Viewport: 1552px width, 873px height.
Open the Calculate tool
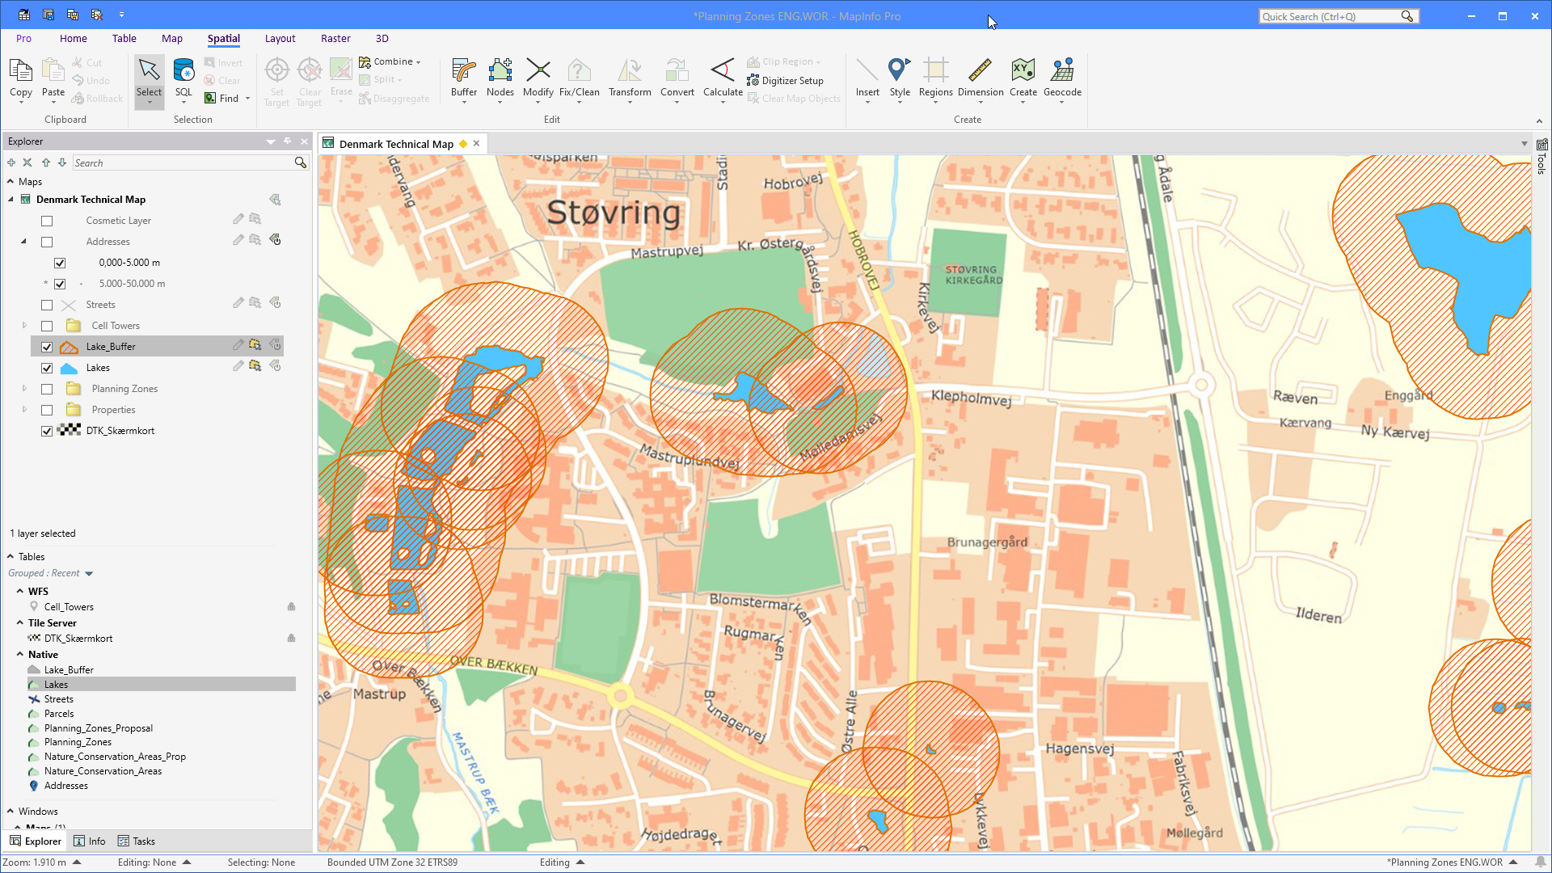pyautogui.click(x=723, y=78)
